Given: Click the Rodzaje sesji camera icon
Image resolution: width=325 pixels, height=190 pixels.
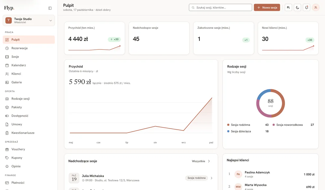Looking at the screenshot, I should pos(7,99).
